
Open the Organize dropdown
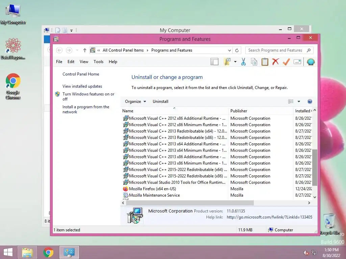[x=135, y=102]
